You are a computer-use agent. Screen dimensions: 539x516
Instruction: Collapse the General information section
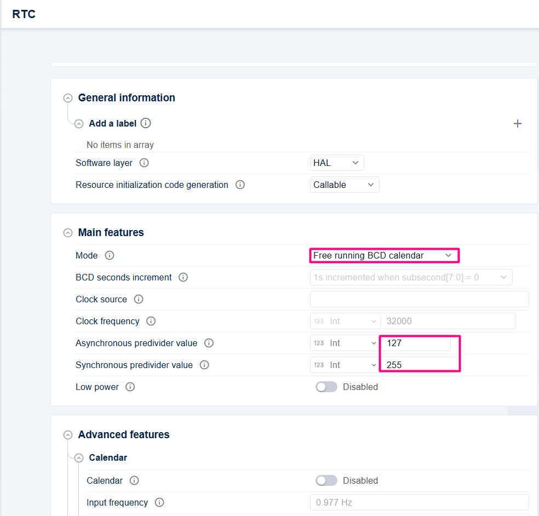pos(68,98)
